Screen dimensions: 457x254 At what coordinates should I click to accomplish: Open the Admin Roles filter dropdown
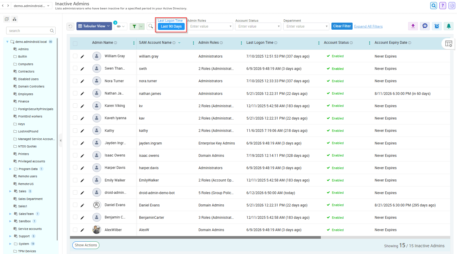pyautogui.click(x=210, y=26)
